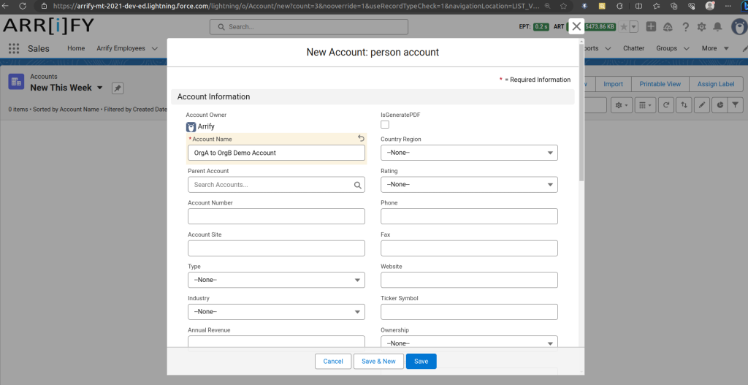
Task: Click the Assign Label button
Action: 716,84
